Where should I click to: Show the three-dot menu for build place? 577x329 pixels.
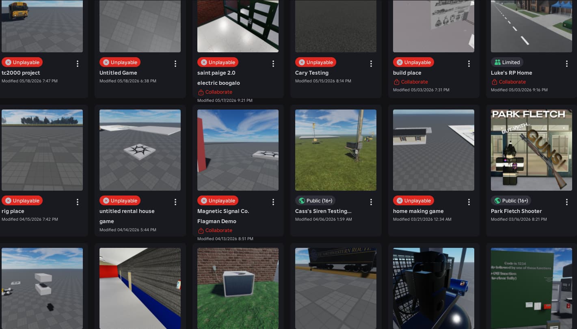tap(469, 64)
